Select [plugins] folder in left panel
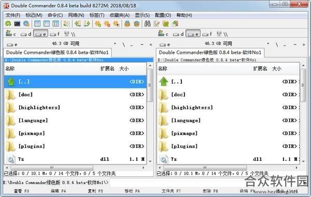This screenshot has height=197, width=311. [75, 146]
